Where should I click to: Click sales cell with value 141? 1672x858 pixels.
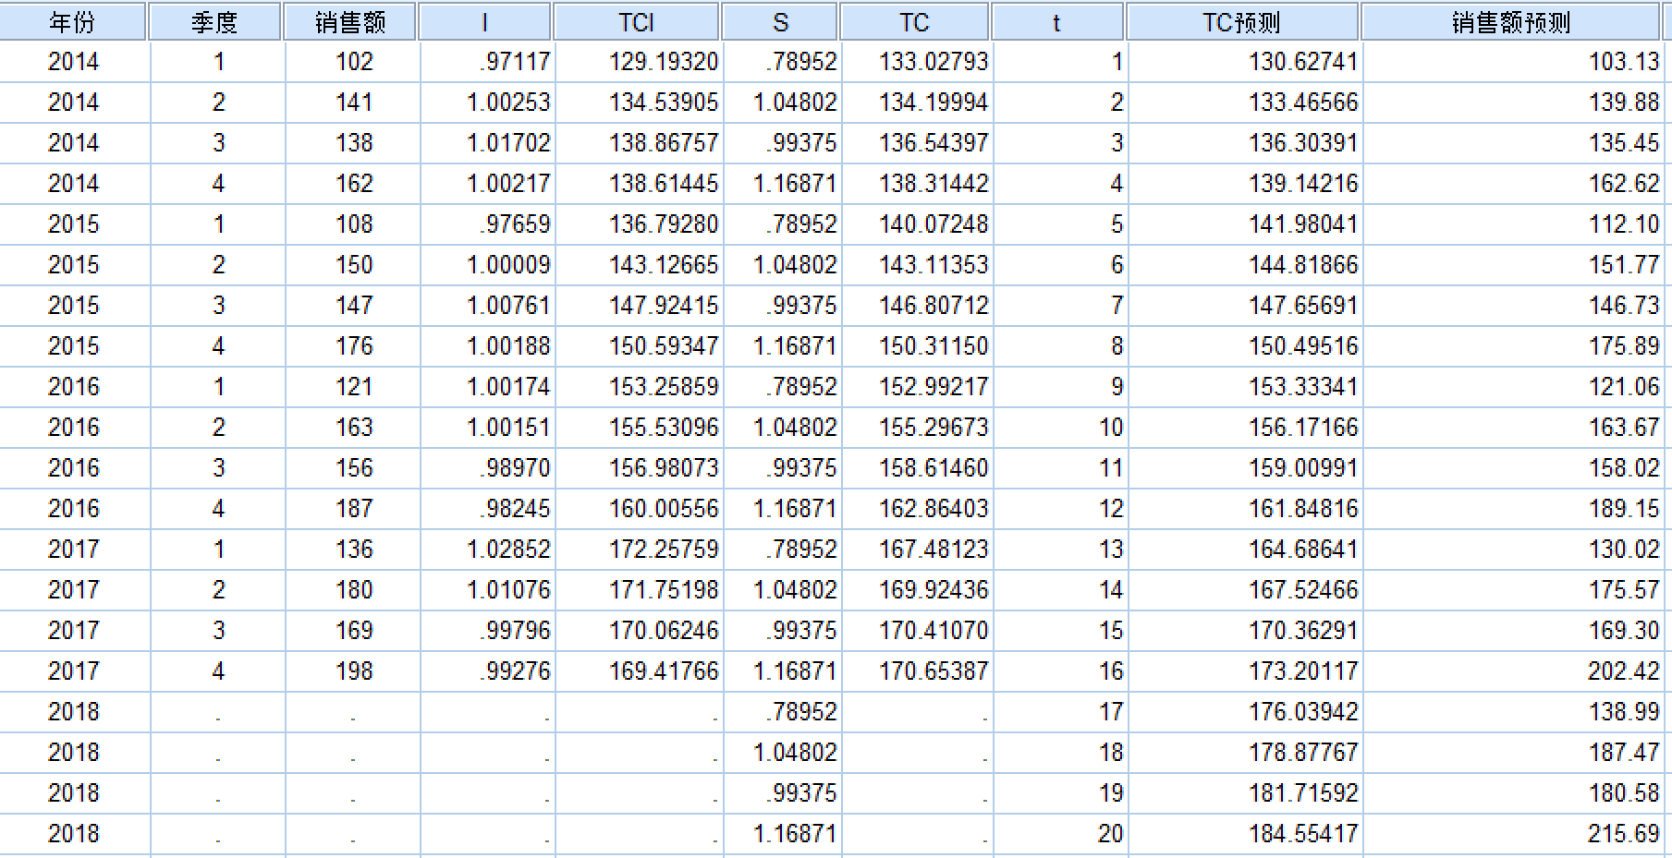352,103
